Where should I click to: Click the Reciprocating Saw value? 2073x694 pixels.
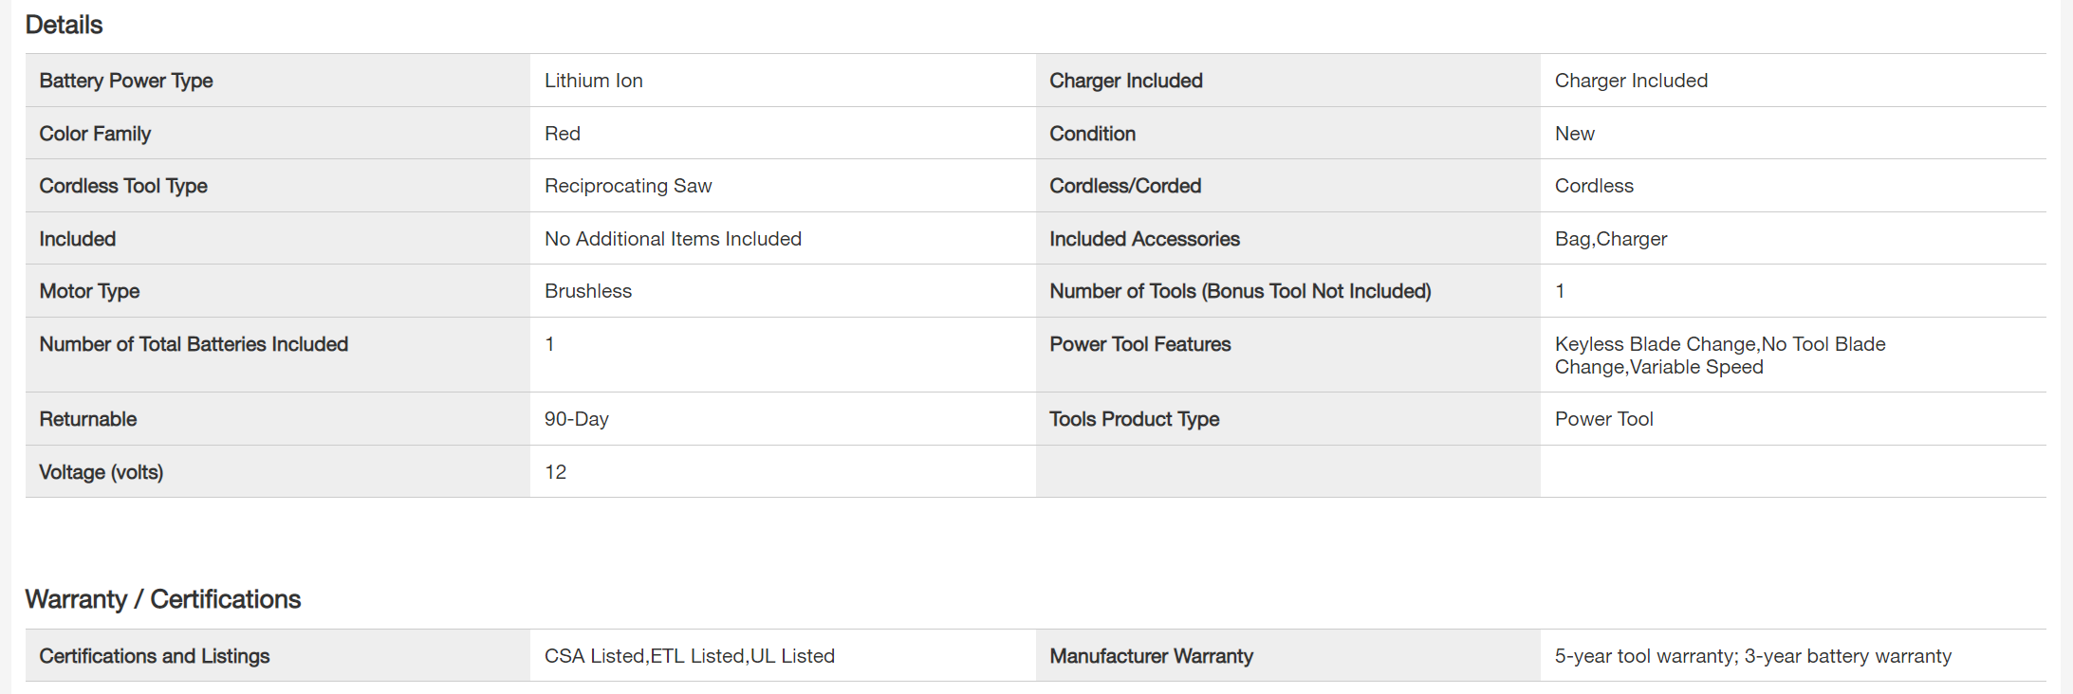click(x=627, y=186)
